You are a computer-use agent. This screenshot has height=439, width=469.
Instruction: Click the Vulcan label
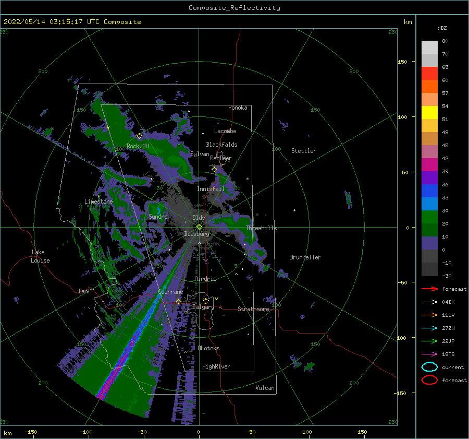click(x=265, y=388)
